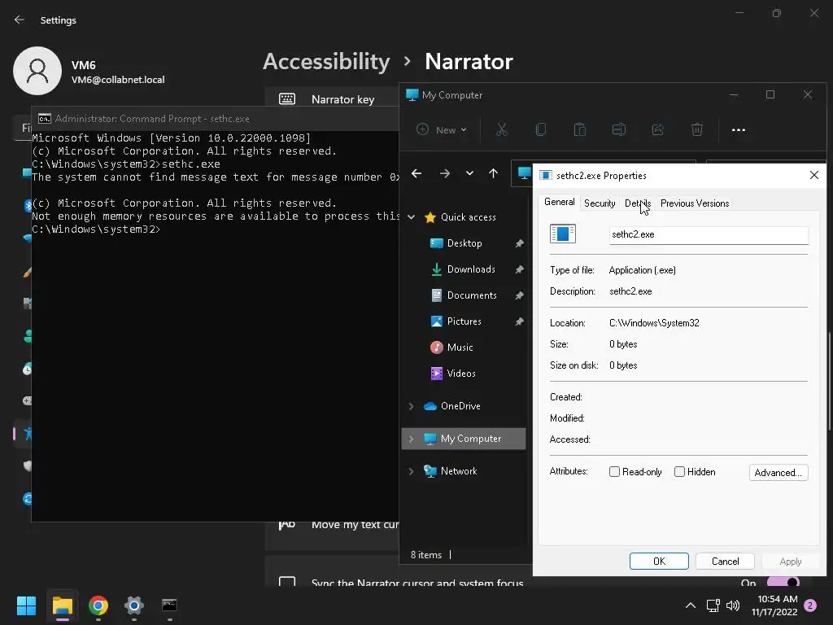Open the New dropdown in Explorer toolbar
Image resolution: width=833 pixels, height=625 pixels.
[x=442, y=129]
